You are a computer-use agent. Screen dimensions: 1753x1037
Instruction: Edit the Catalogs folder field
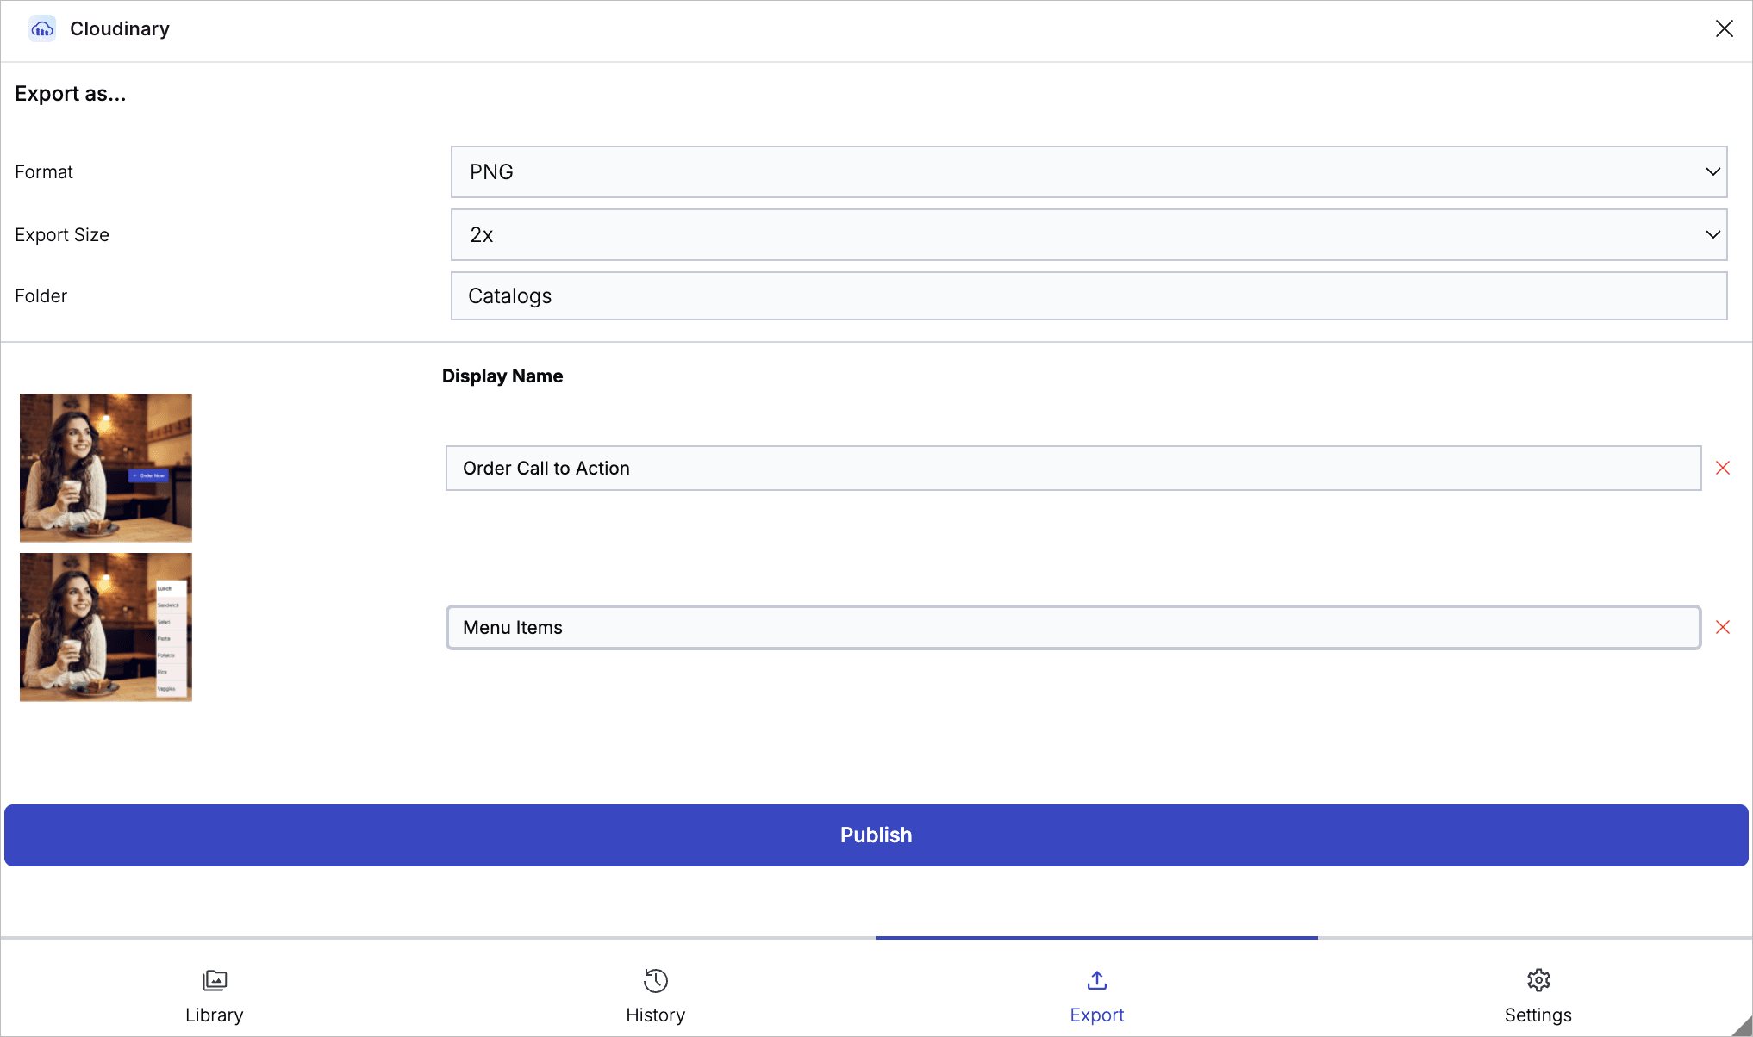[1088, 296]
